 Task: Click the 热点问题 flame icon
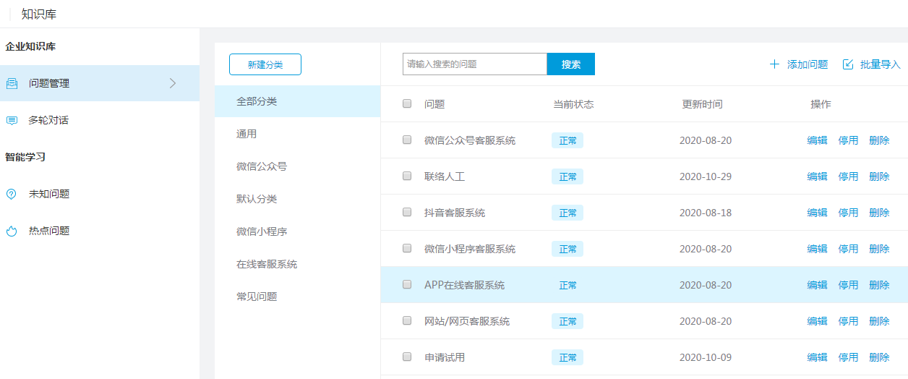coord(12,231)
